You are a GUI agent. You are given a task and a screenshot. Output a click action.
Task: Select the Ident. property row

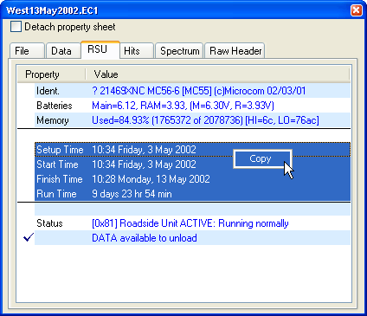click(192, 91)
